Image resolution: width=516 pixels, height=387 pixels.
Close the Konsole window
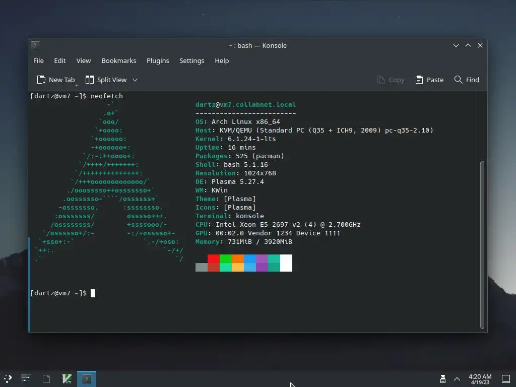pyautogui.click(x=480, y=45)
